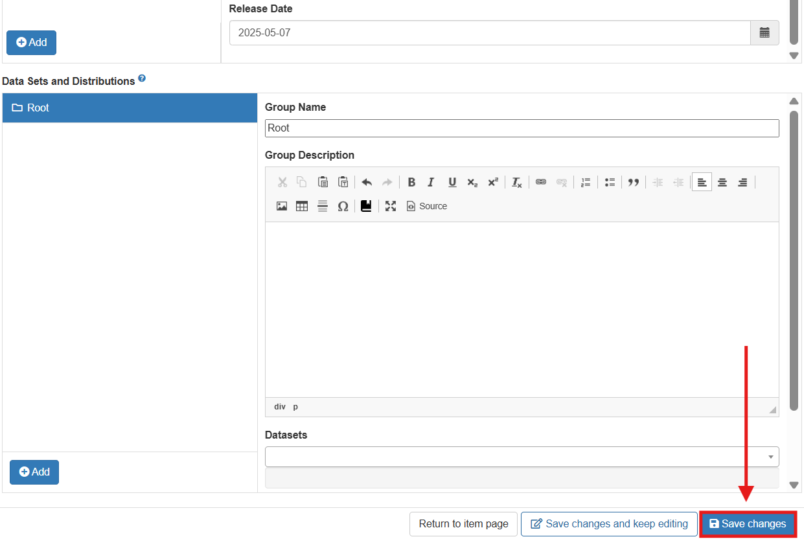
Task: Insert a table using the table icon
Action: [302, 206]
